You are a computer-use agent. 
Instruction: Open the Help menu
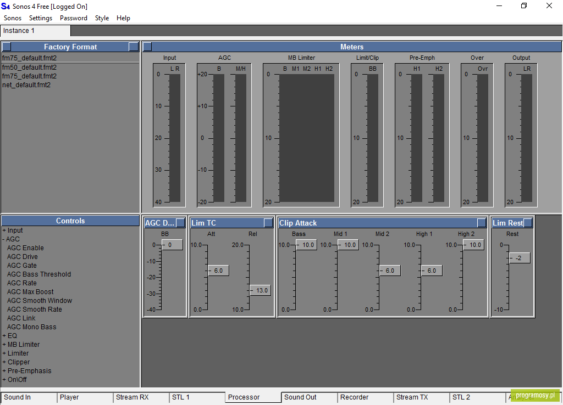pos(123,18)
